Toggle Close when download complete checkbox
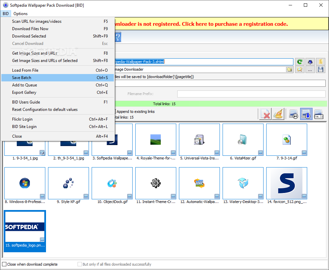The height and width of the screenshot is (270, 329). click(x=4, y=264)
